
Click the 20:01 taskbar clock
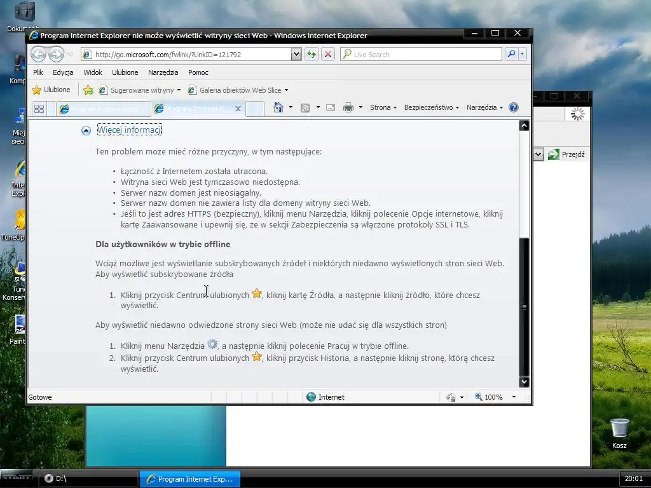point(634,478)
